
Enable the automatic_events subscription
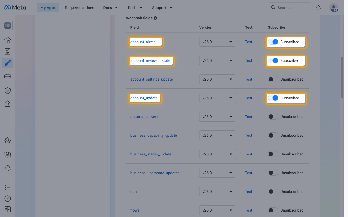273,117
